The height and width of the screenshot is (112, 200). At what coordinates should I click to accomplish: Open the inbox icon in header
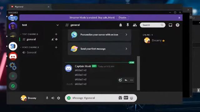click(x=170, y=25)
